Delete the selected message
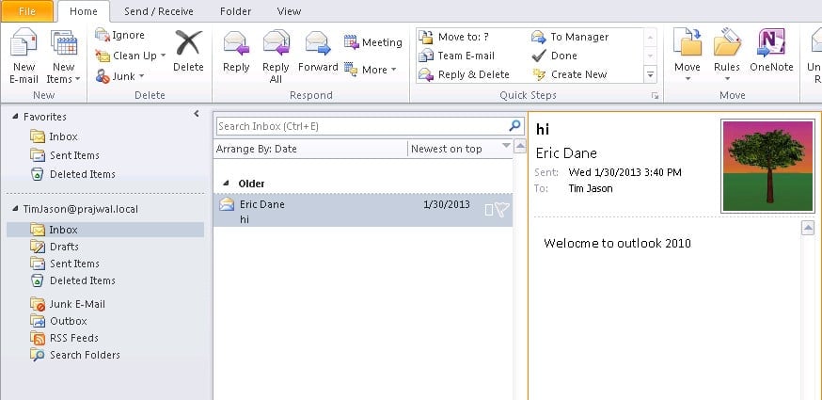The image size is (822, 400). pos(189,51)
